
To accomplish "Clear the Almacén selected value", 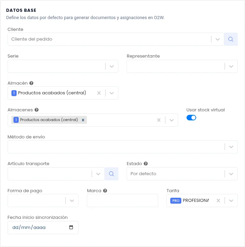I will coord(99,93).
